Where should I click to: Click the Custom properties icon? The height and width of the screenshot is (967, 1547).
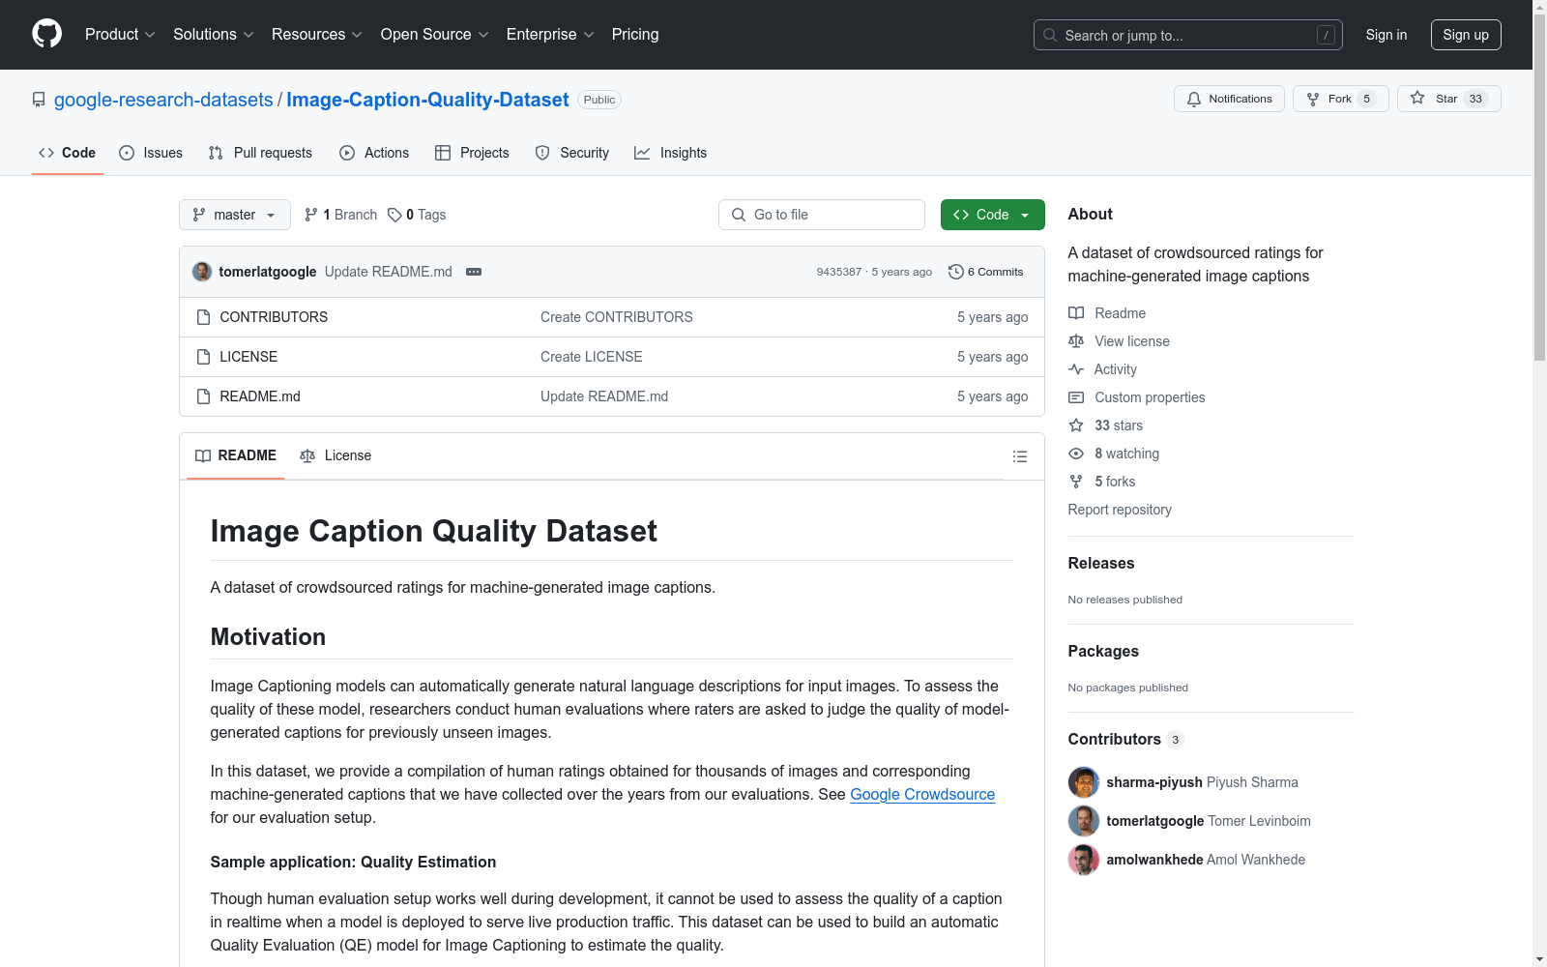[x=1076, y=397]
